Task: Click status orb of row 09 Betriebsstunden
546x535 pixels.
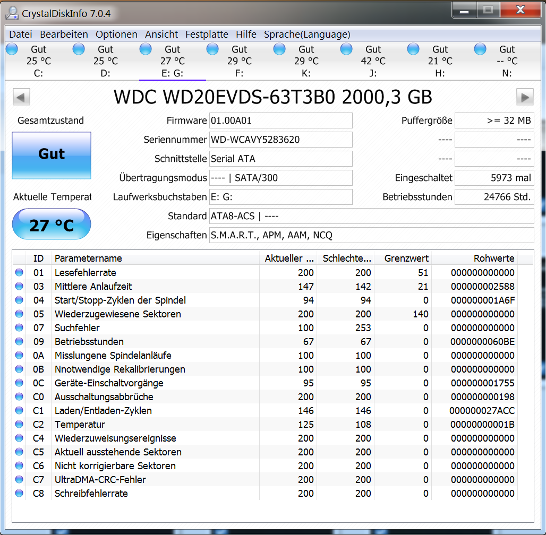Action: (x=19, y=341)
